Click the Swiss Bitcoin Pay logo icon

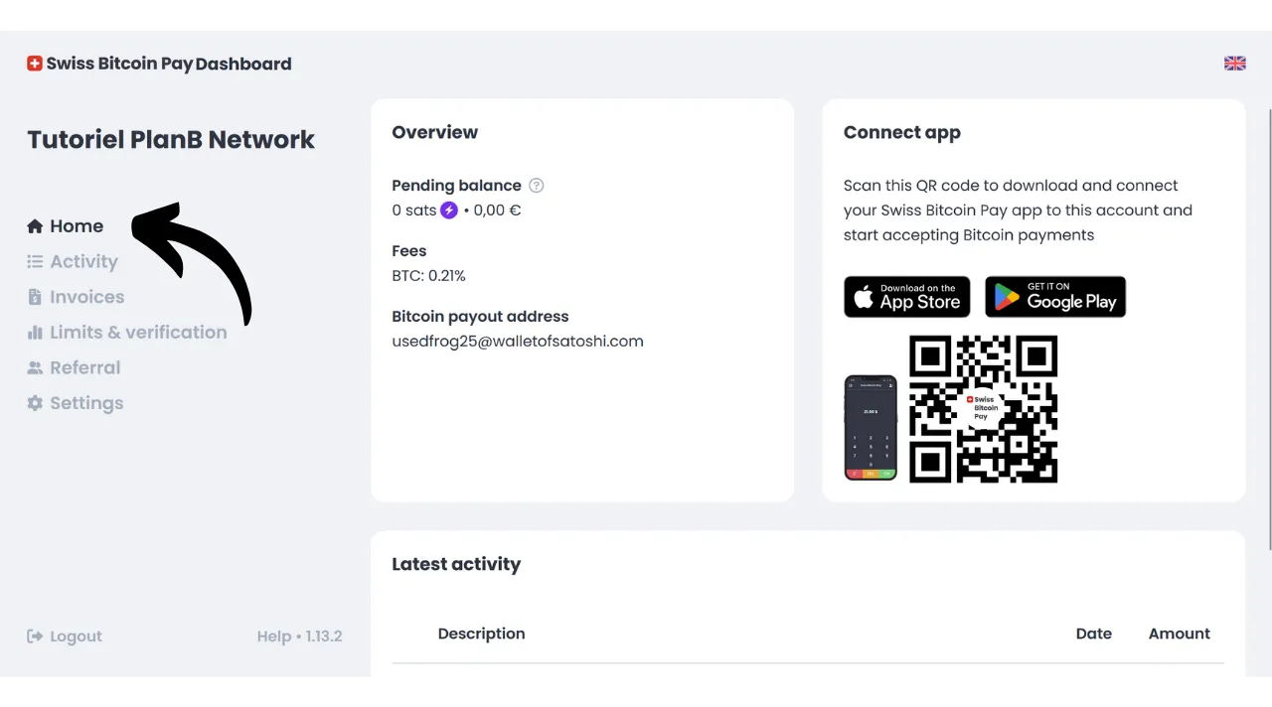[x=34, y=63]
